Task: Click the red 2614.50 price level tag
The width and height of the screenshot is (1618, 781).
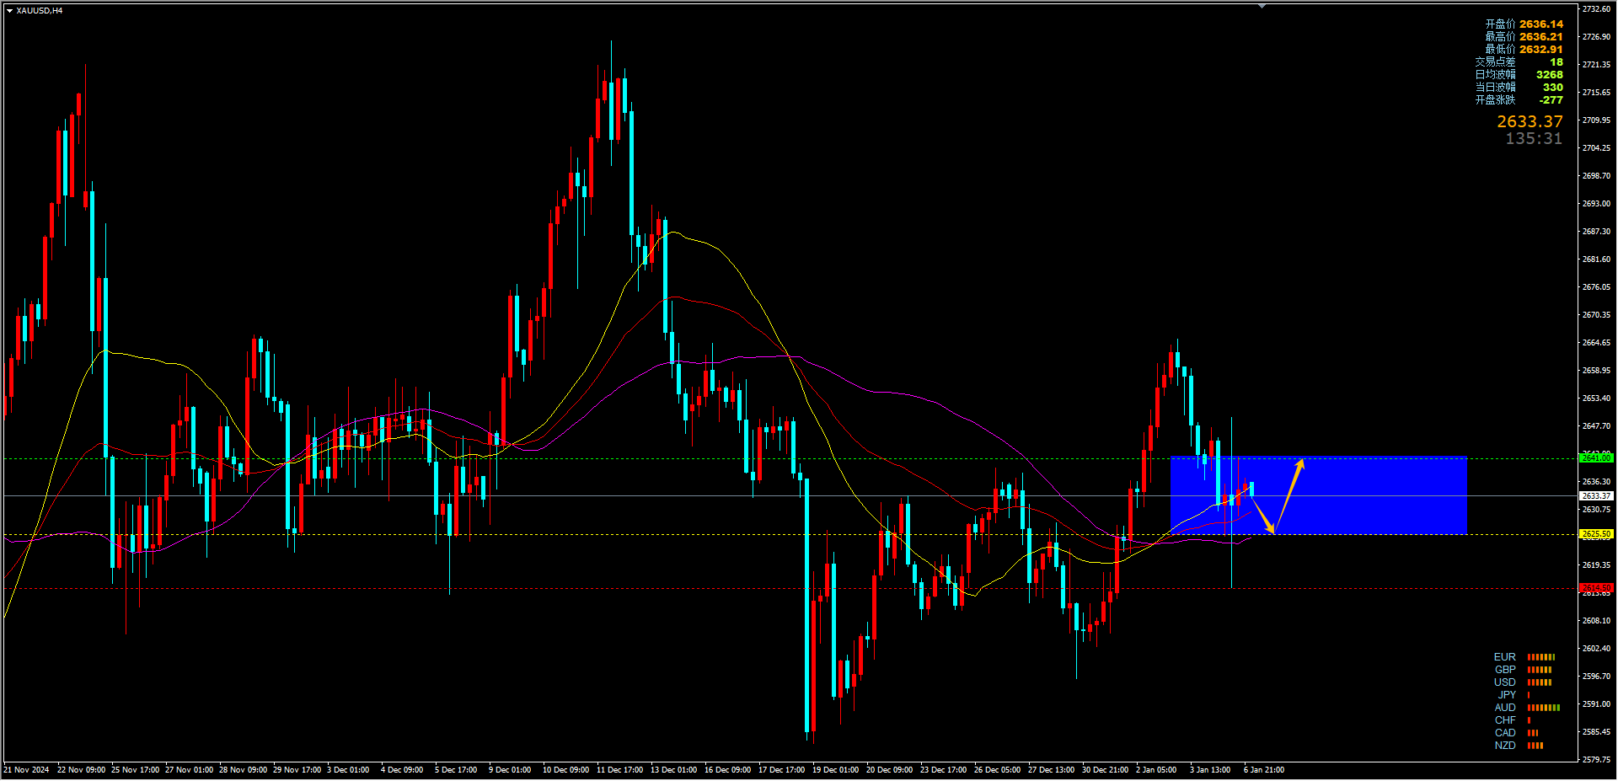Action: [1596, 588]
